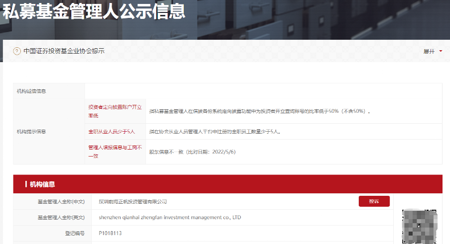This screenshot has width=450, height=244.
Task: Click the 机构信息 red section header
Action: click(x=42, y=184)
